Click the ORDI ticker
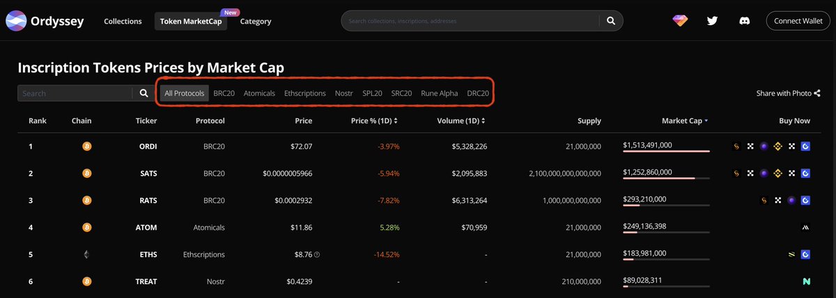836x298 pixels. [x=148, y=147]
